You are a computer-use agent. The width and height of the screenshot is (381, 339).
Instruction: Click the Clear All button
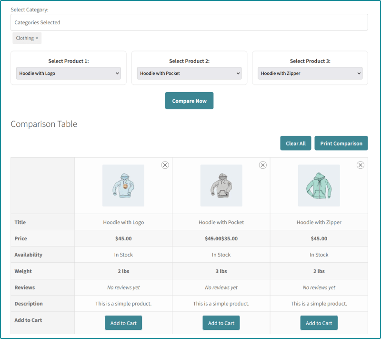click(296, 144)
